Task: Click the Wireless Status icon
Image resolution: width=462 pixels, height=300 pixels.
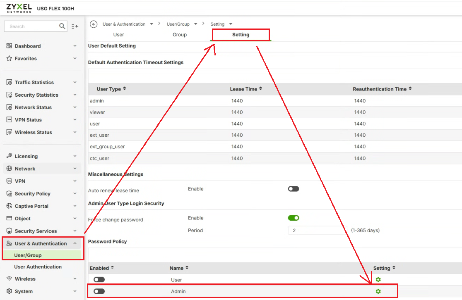Action: (x=9, y=132)
